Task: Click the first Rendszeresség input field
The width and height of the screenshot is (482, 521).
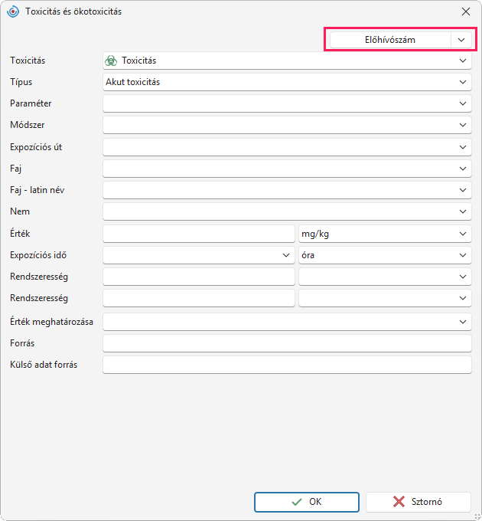Action: tap(199, 277)
